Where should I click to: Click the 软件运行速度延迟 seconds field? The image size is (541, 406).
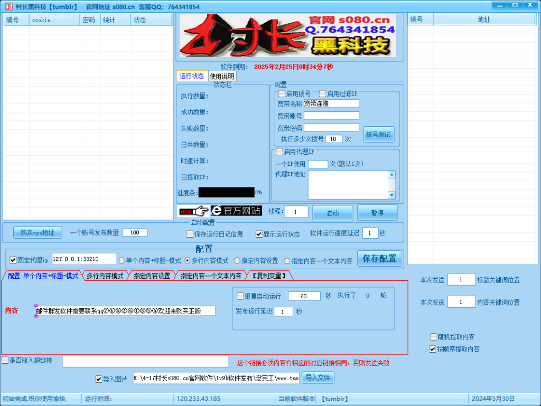[x=370, y=233]
